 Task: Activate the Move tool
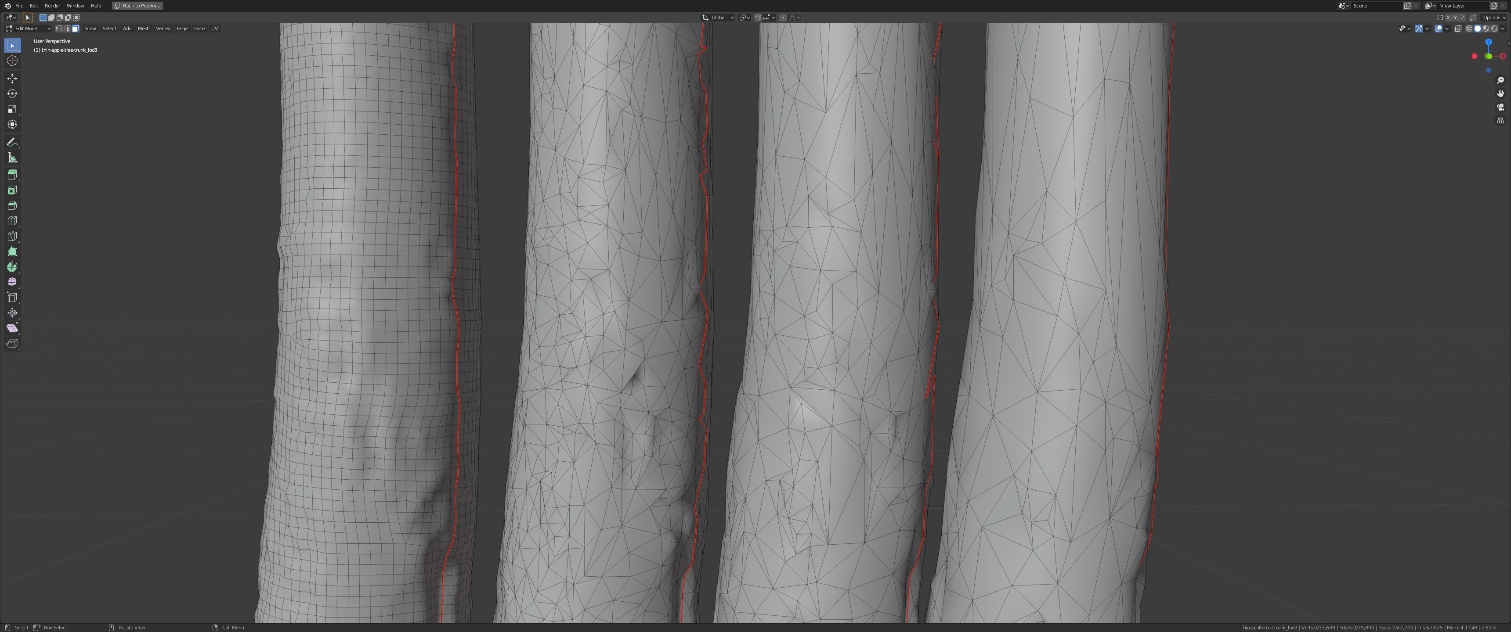(12, 79)
